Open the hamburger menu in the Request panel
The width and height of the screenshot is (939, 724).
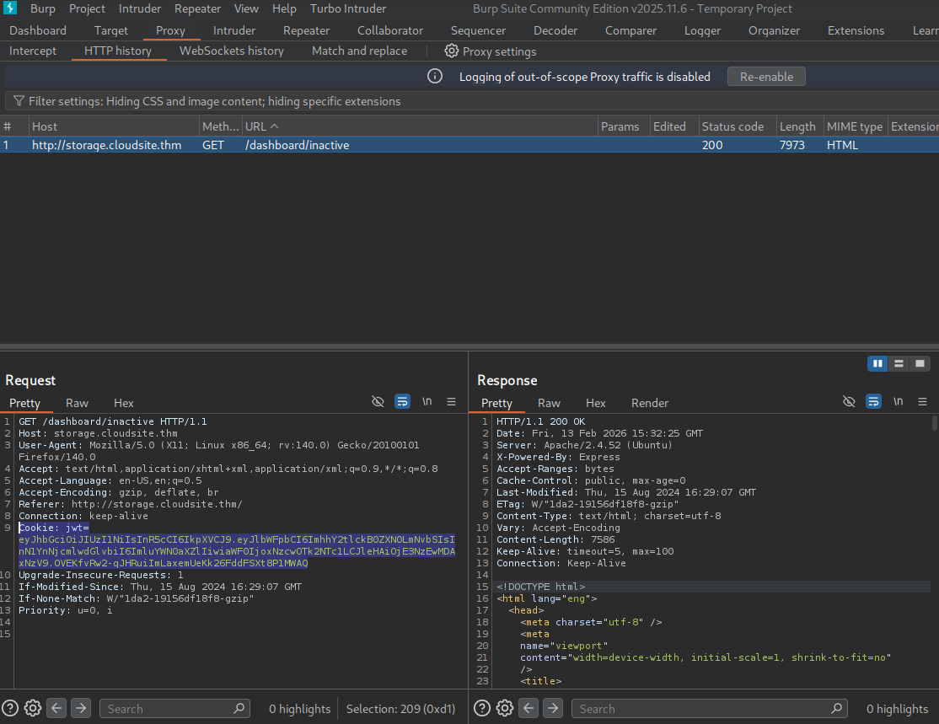click(x=451, y=401)
